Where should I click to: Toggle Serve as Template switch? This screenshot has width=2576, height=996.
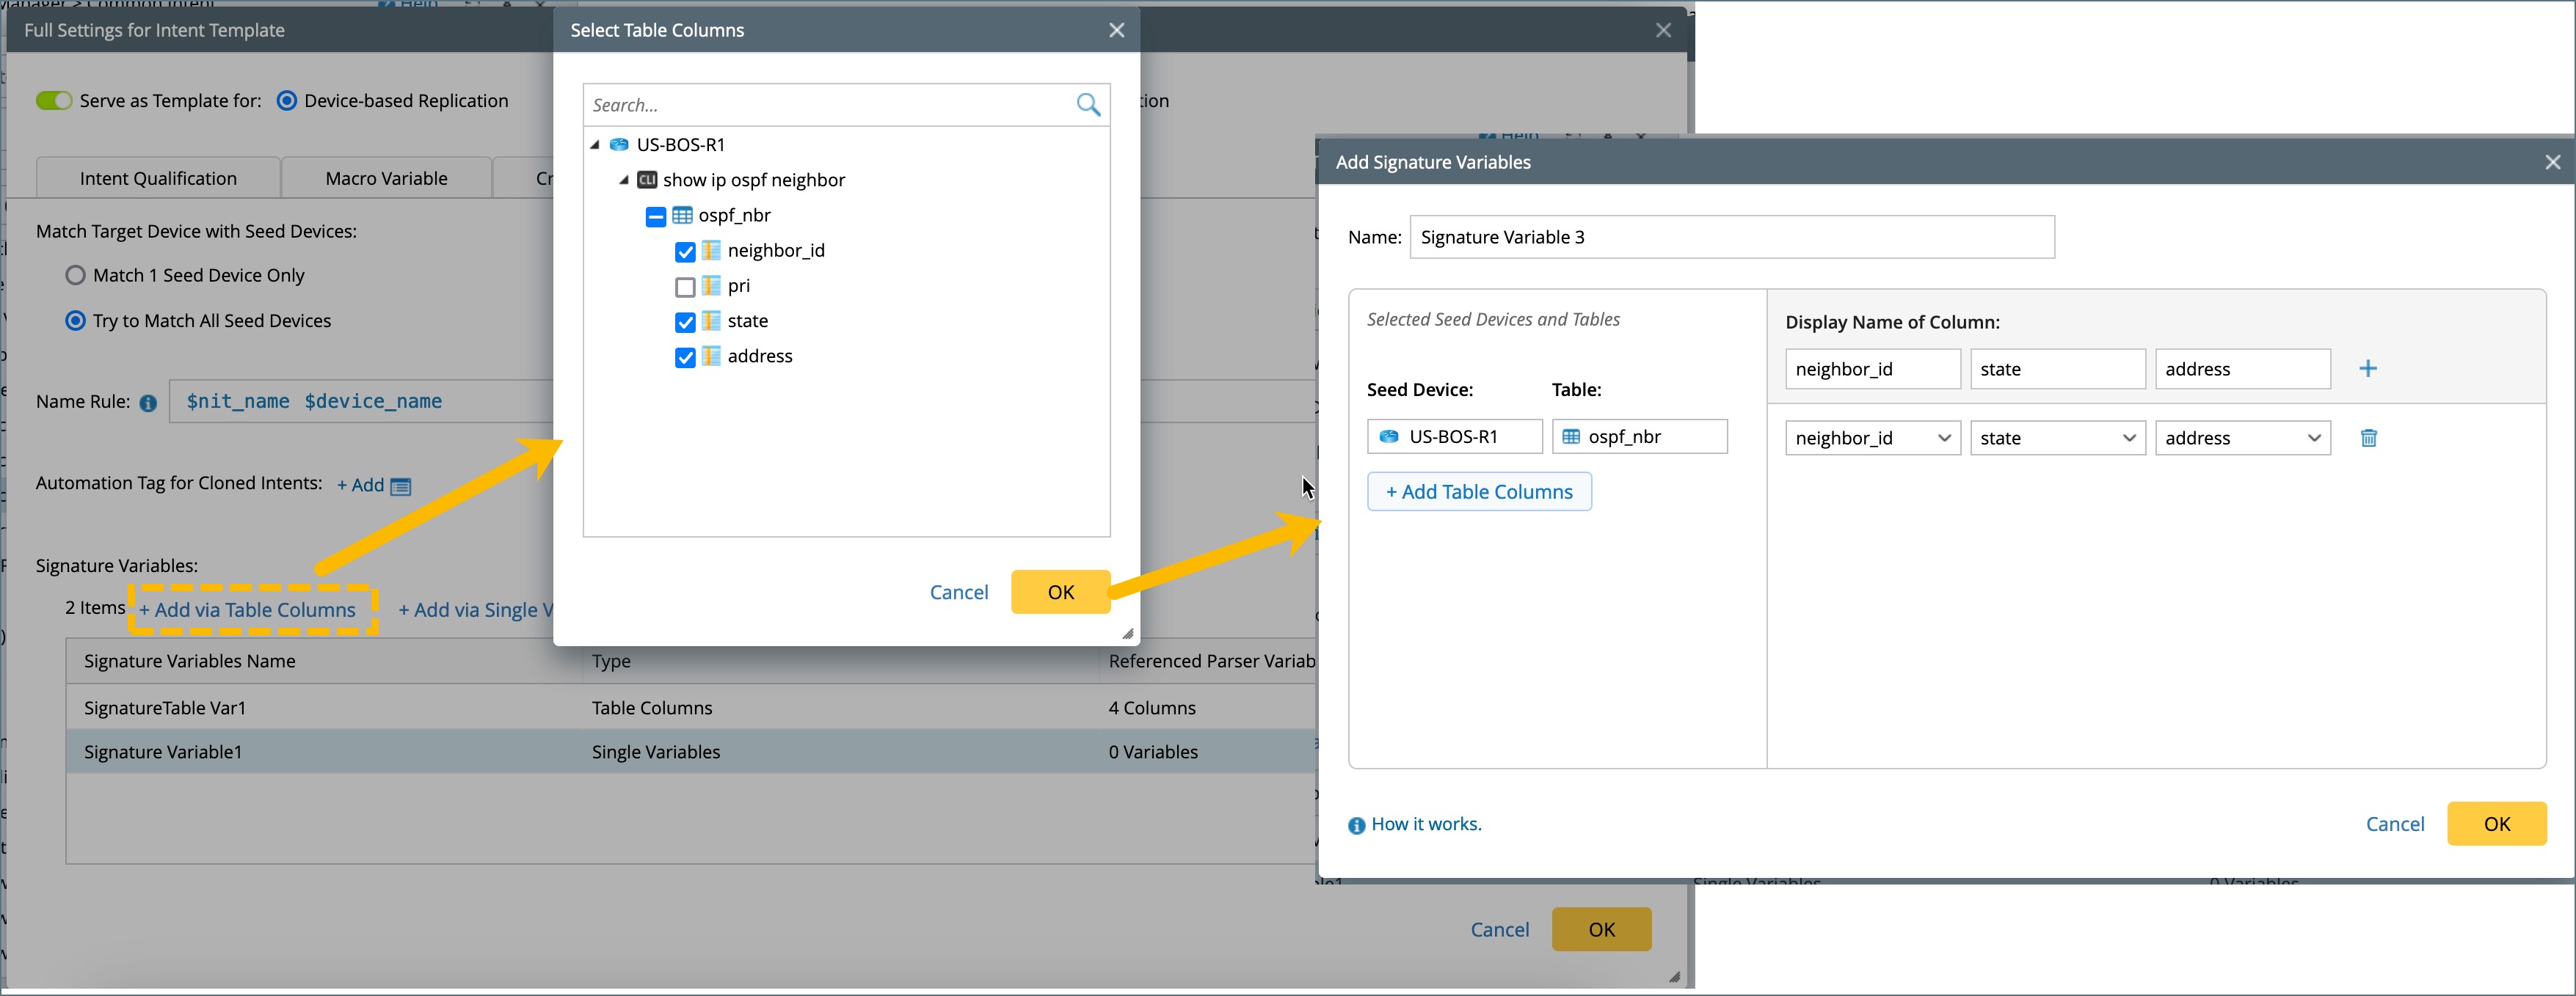click(54, 101)
